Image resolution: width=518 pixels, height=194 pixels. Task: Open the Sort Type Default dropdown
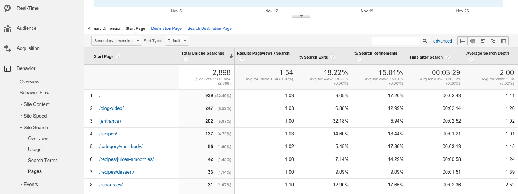click(x=177, y=41)
